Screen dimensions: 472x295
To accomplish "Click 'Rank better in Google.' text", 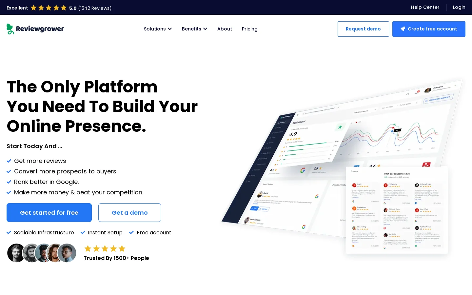I will [x=47, y=182].
